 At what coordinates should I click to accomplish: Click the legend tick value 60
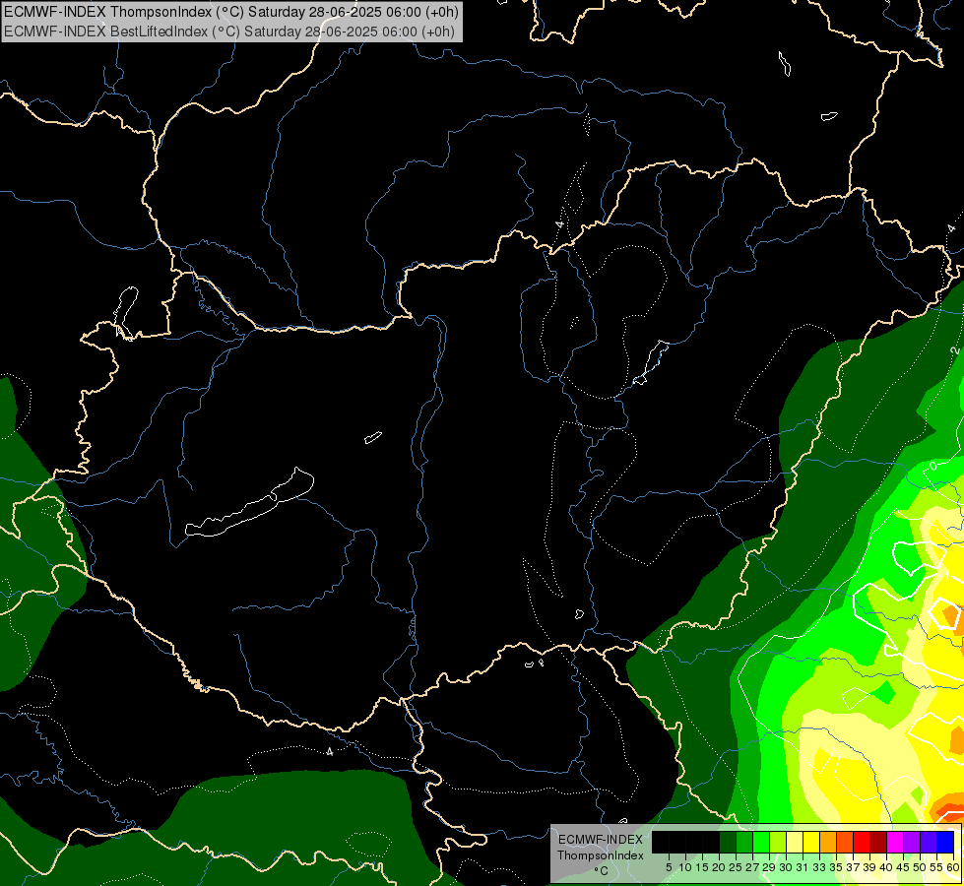pos(953,867)
